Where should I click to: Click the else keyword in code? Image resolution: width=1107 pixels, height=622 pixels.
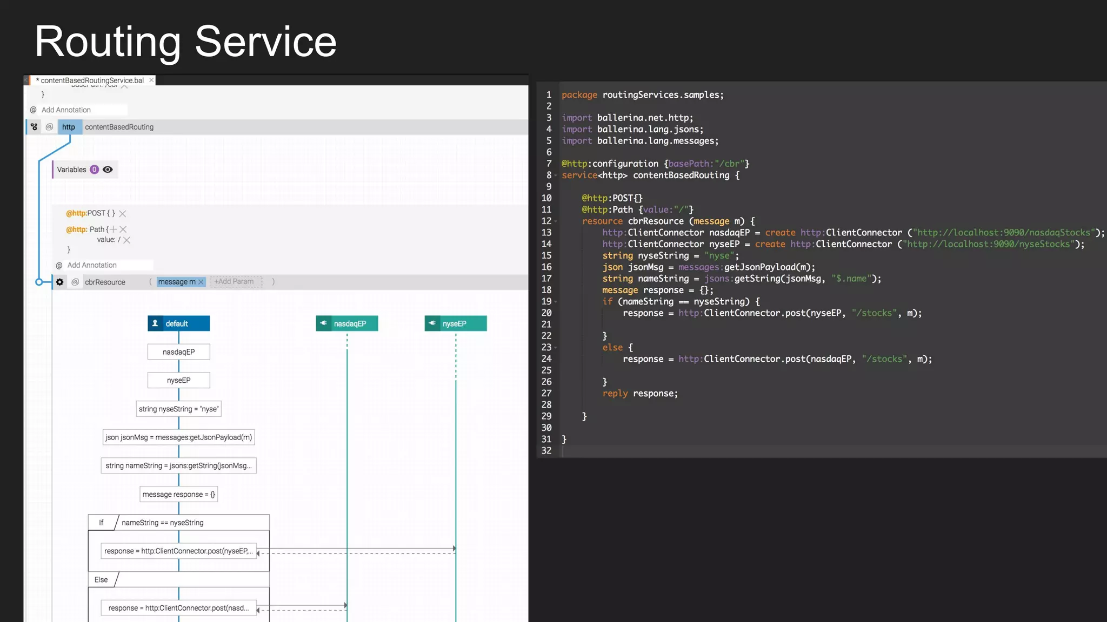click(x=612, y=348)
